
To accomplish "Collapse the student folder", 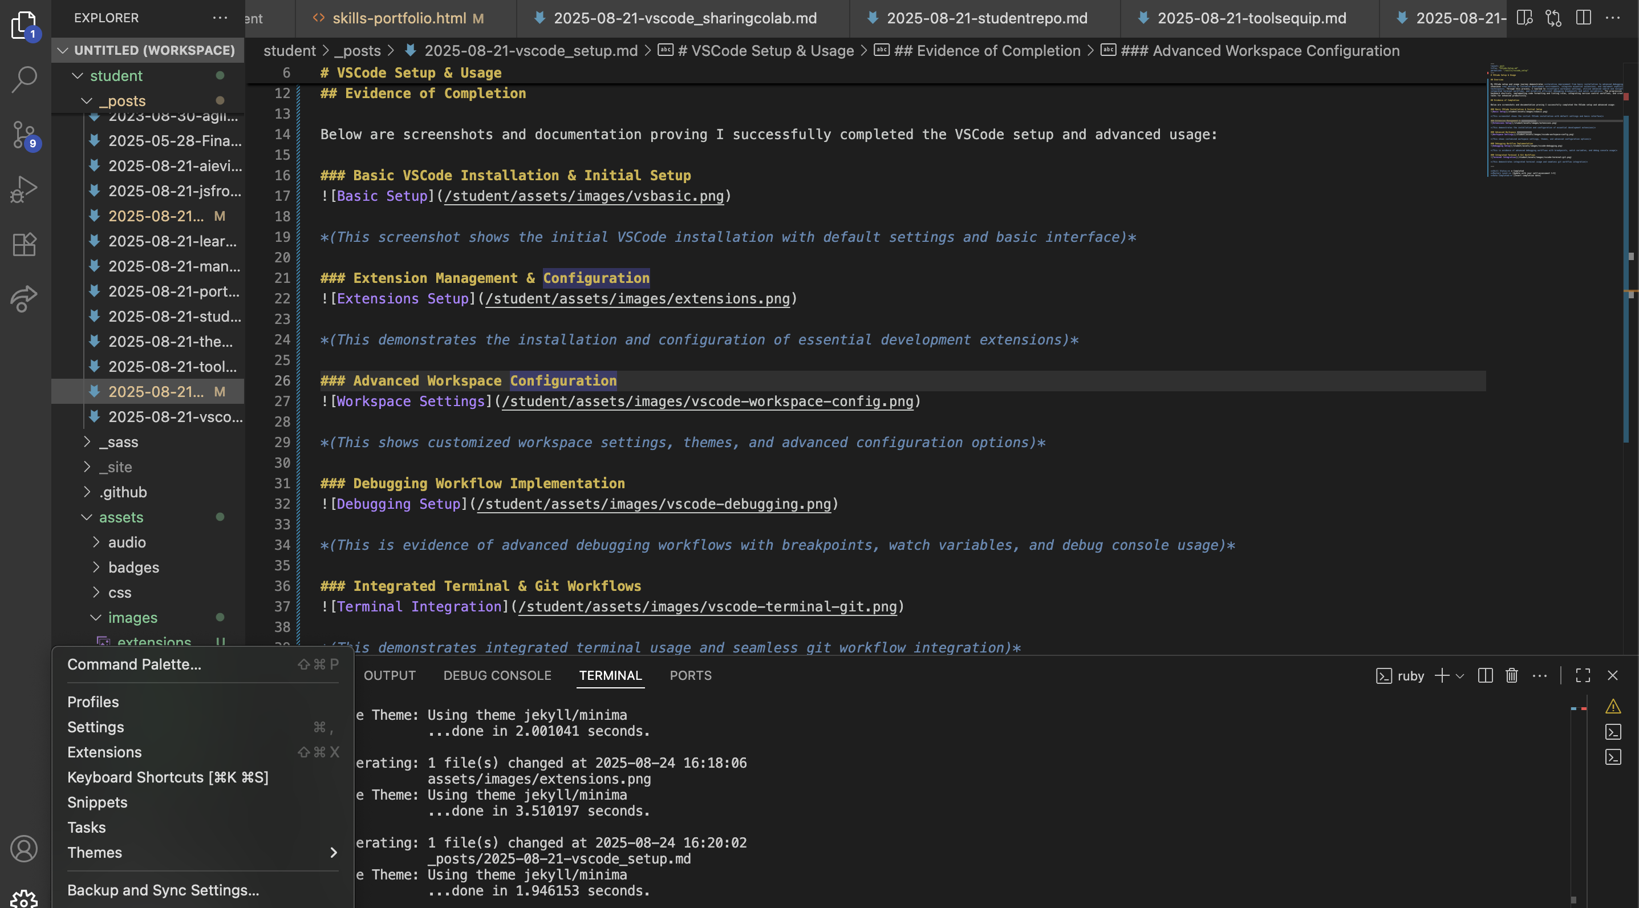I will point(148,76).
